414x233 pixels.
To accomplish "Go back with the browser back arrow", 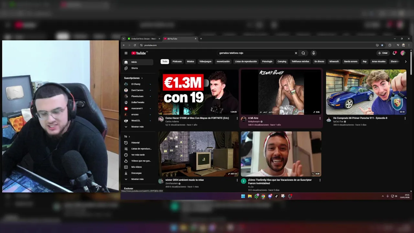I will pyautogui.click(x=124, y=45).
